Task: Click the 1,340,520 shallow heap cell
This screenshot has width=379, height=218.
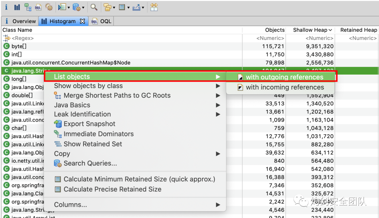Action: (x=320, y=104)
